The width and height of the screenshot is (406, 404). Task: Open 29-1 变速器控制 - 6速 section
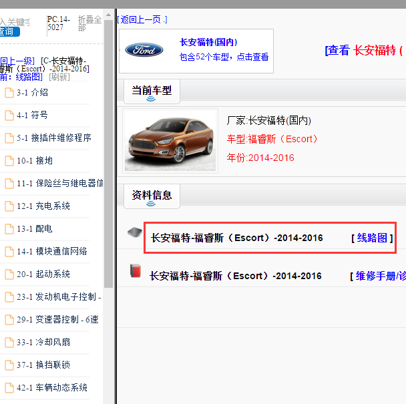[x=57, y=320]
